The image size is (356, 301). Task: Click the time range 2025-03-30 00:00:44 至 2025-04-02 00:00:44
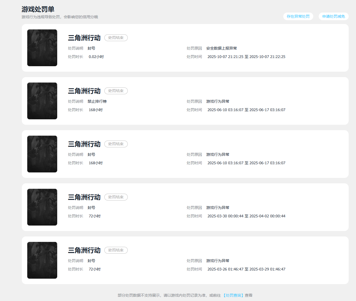click(x=247, y=216)
